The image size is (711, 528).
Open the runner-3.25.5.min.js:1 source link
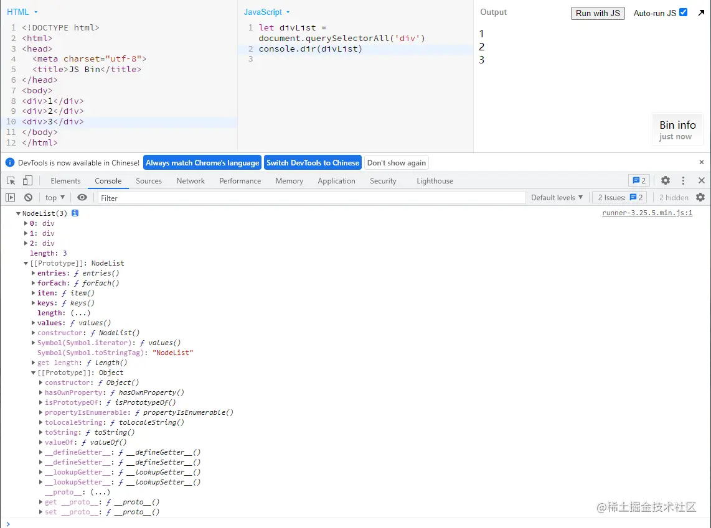647,213
